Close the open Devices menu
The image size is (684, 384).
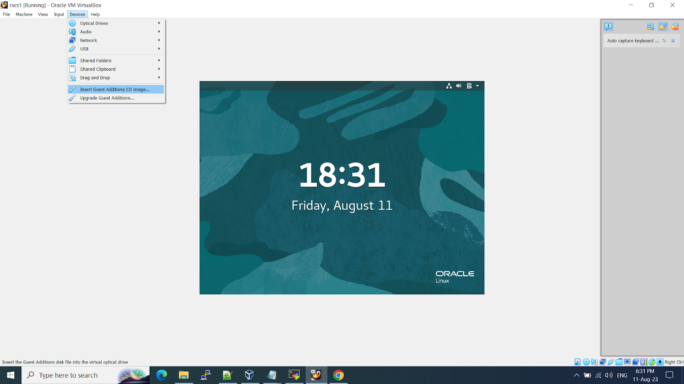[77, 14]
